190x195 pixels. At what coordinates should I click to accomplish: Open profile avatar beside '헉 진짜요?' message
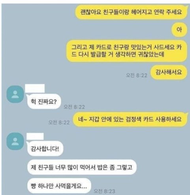click(x=15, y=94)
